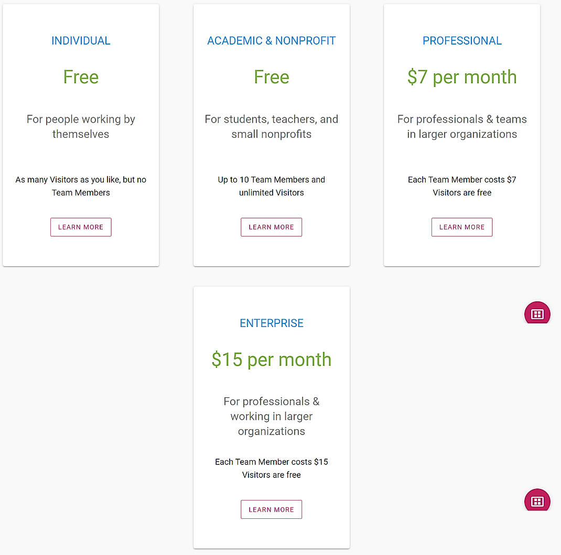Select the INDIVIDUAL plan heading
Viewport: 561px width, 555px height.
coord(81,40)
